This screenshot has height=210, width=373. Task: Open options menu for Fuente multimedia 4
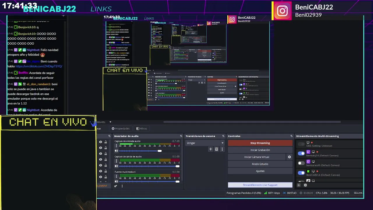pos(116,176)
